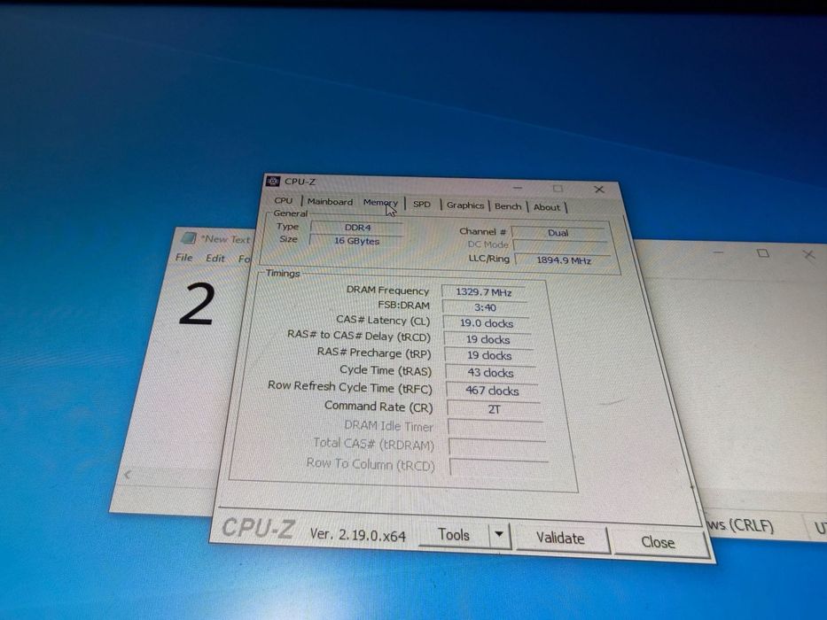Open Edit menu in Notepad window
Image resolution: width=827 pixels, height=620 pixels.
tap(215, 258)
